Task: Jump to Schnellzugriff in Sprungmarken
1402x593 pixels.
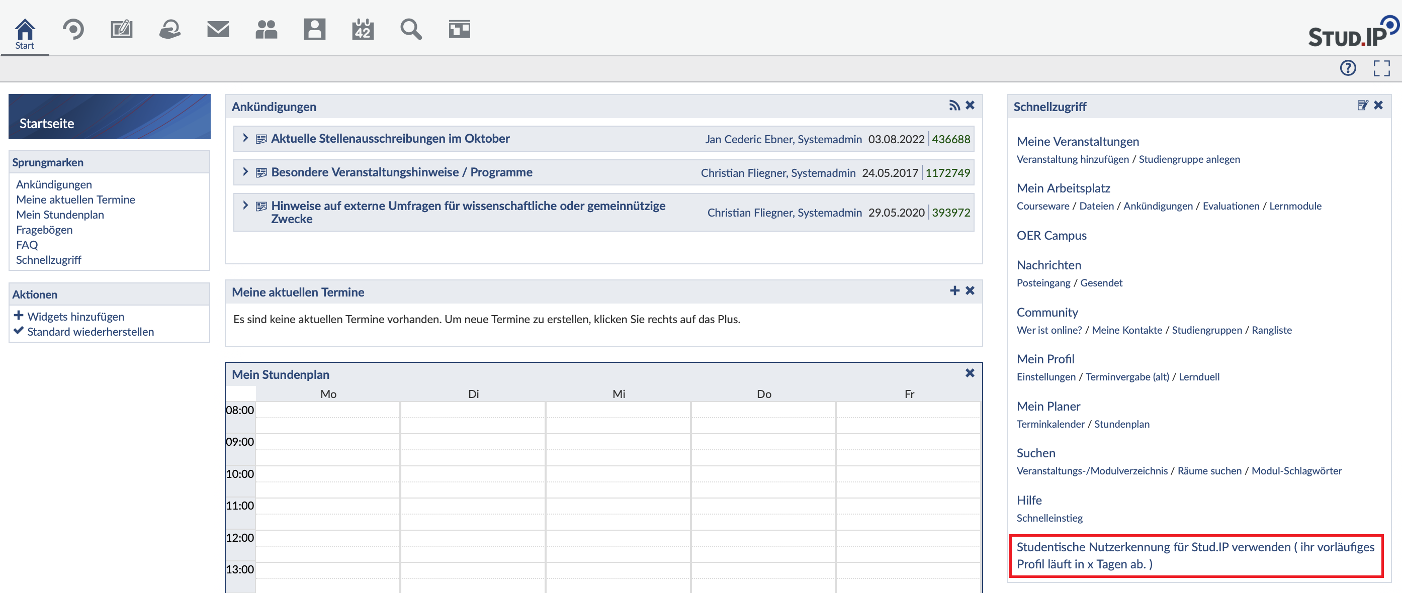Action: 48,260
